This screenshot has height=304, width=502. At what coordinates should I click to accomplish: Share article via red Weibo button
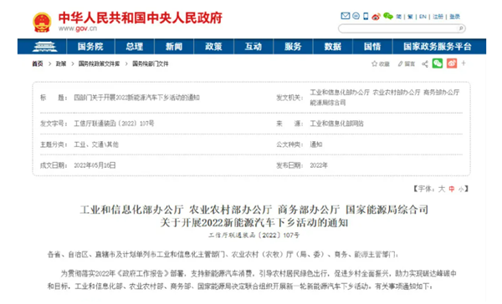click(452, 63)
